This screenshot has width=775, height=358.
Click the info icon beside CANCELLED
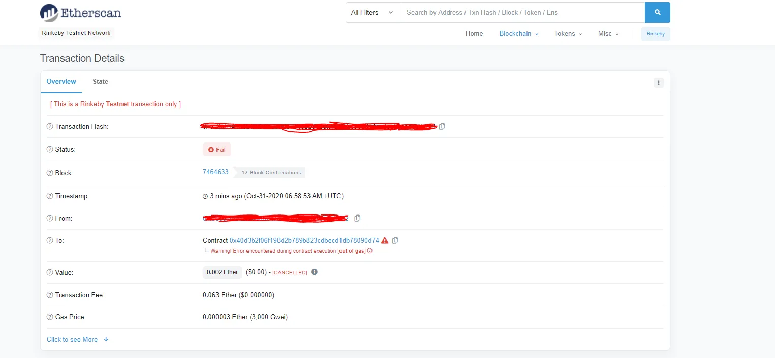314,272
